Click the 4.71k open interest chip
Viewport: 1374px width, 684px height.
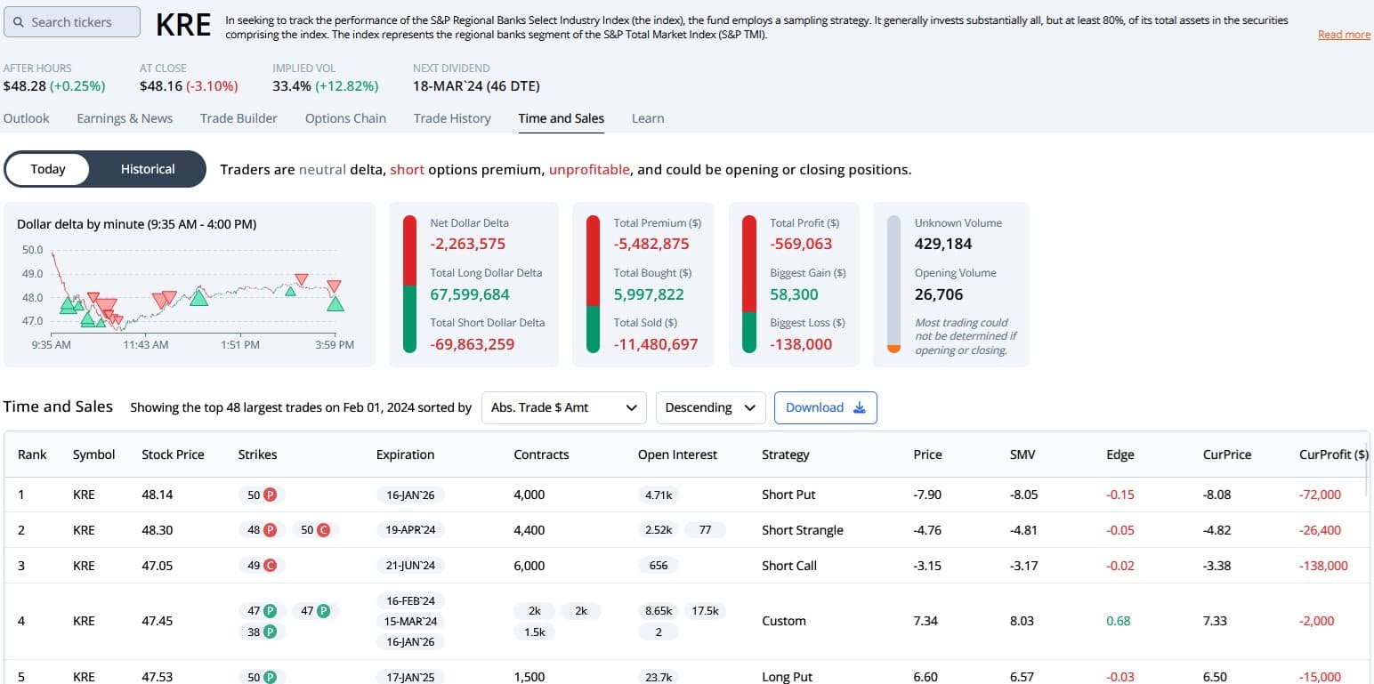[x=659, y=495]
